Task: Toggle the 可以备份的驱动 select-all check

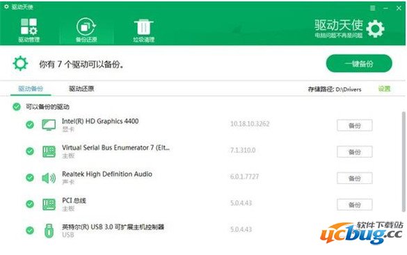Action: (x=17, y=107)
